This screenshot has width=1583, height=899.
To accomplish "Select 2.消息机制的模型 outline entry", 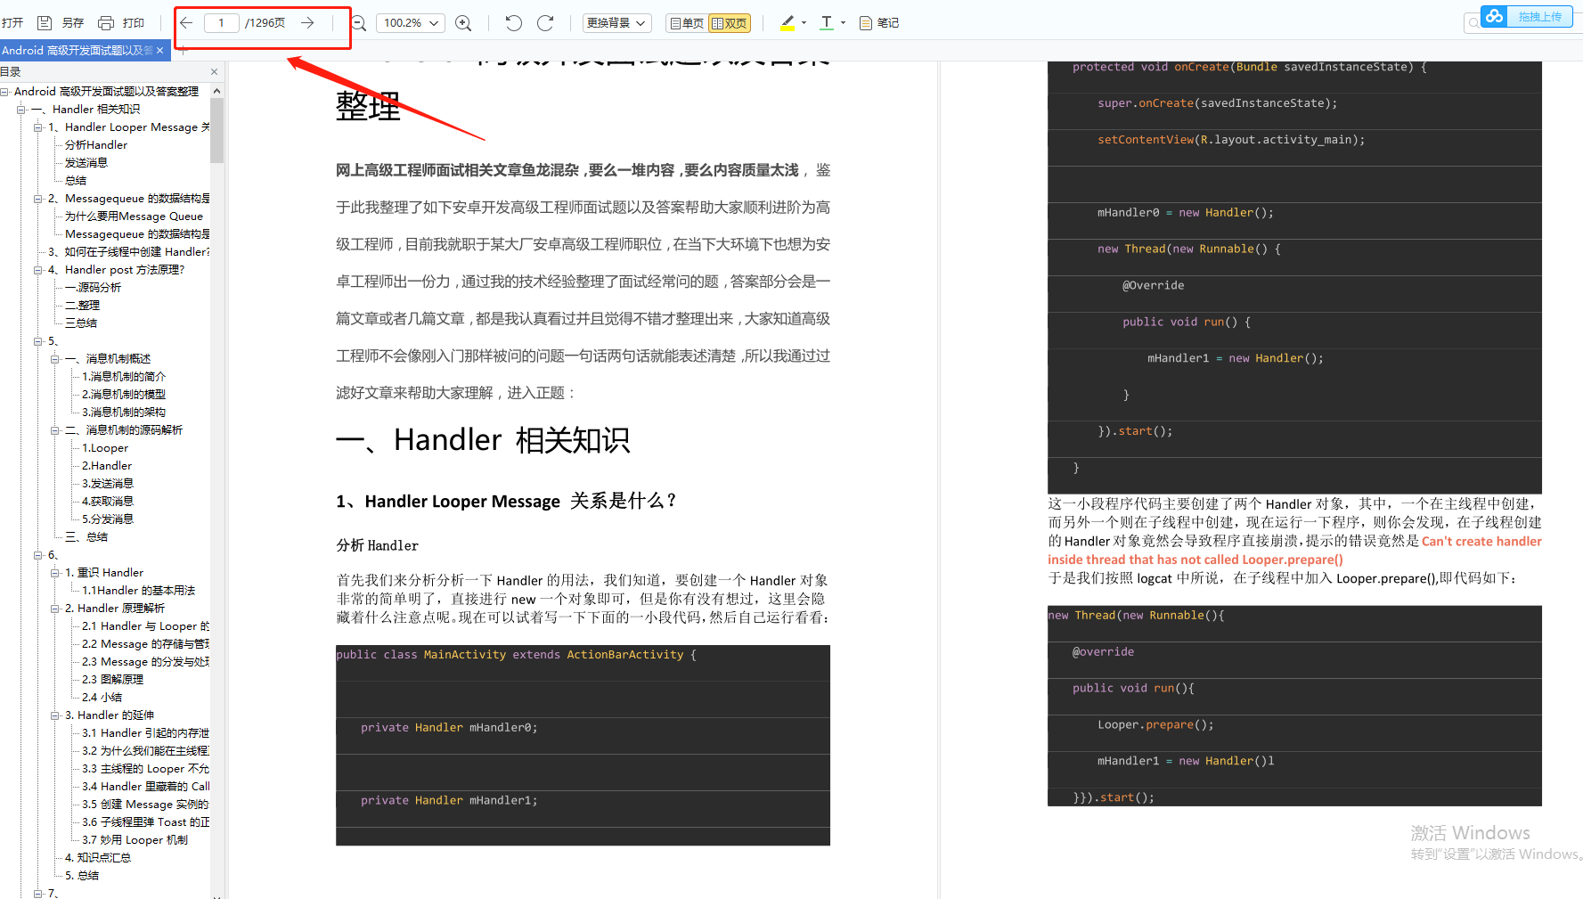I will 124,394.
